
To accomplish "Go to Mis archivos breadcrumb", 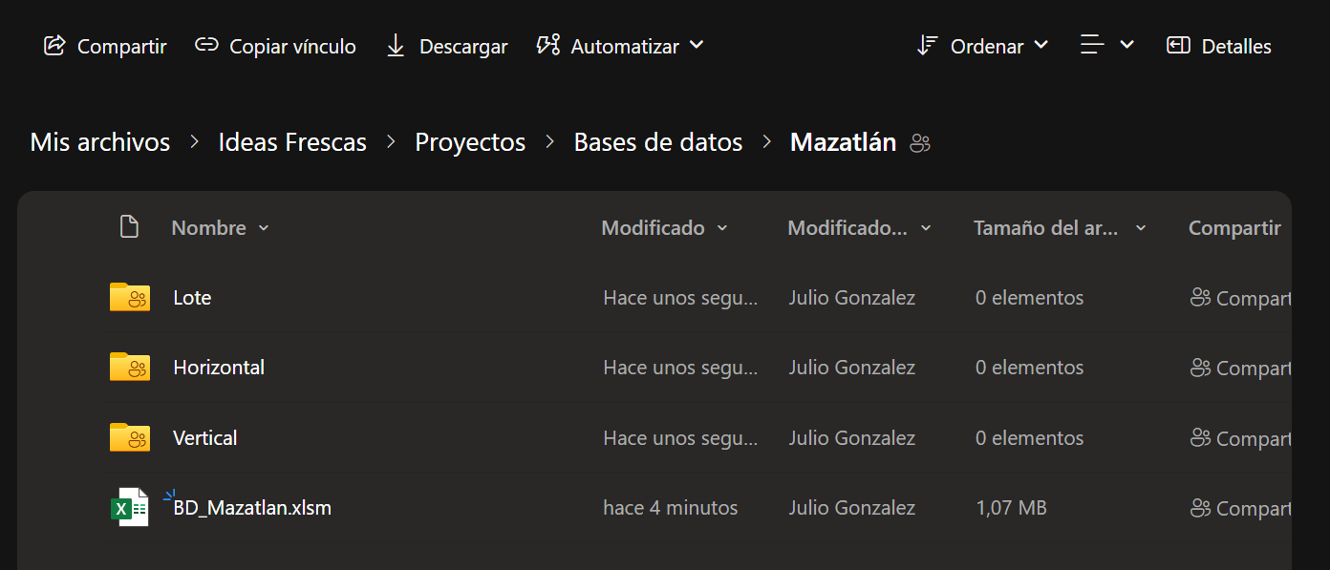I will pyautogui.click(x=100, y=142).
